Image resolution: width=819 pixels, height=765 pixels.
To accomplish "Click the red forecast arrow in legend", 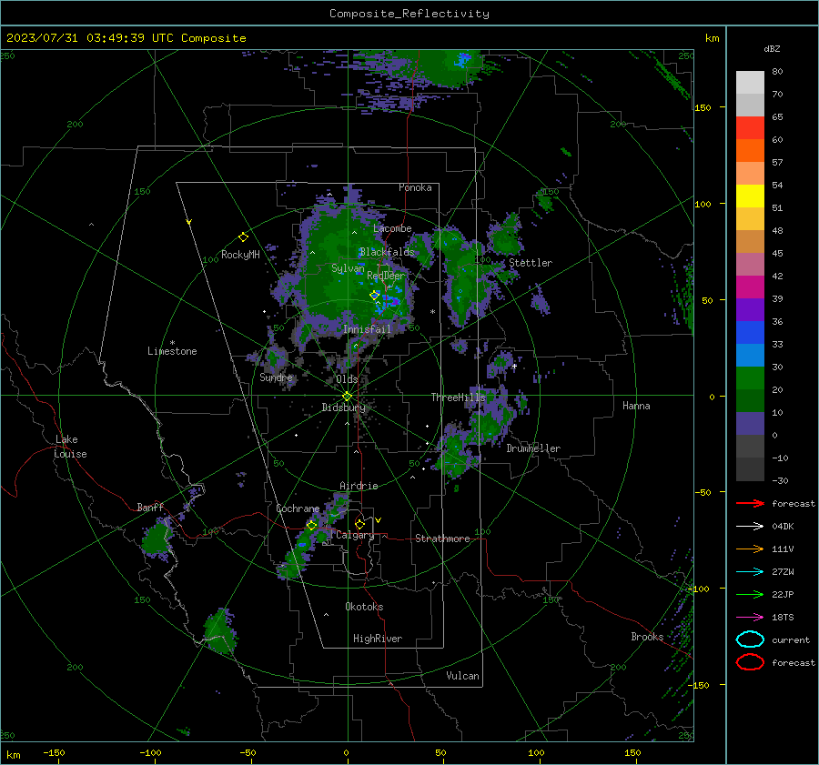I will (x=750, y=503).
